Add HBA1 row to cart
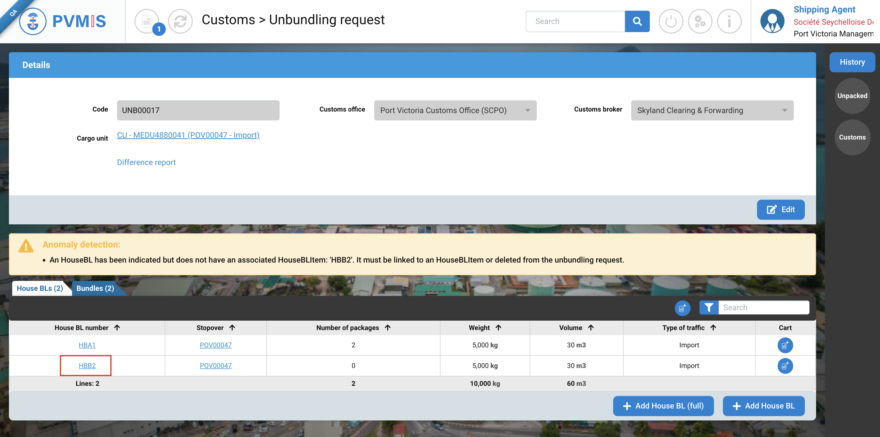Viewport: 880px width, 437px height. point(785,345)
